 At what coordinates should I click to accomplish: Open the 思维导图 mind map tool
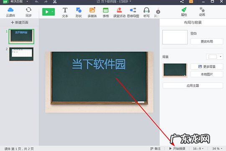(133, 13)
